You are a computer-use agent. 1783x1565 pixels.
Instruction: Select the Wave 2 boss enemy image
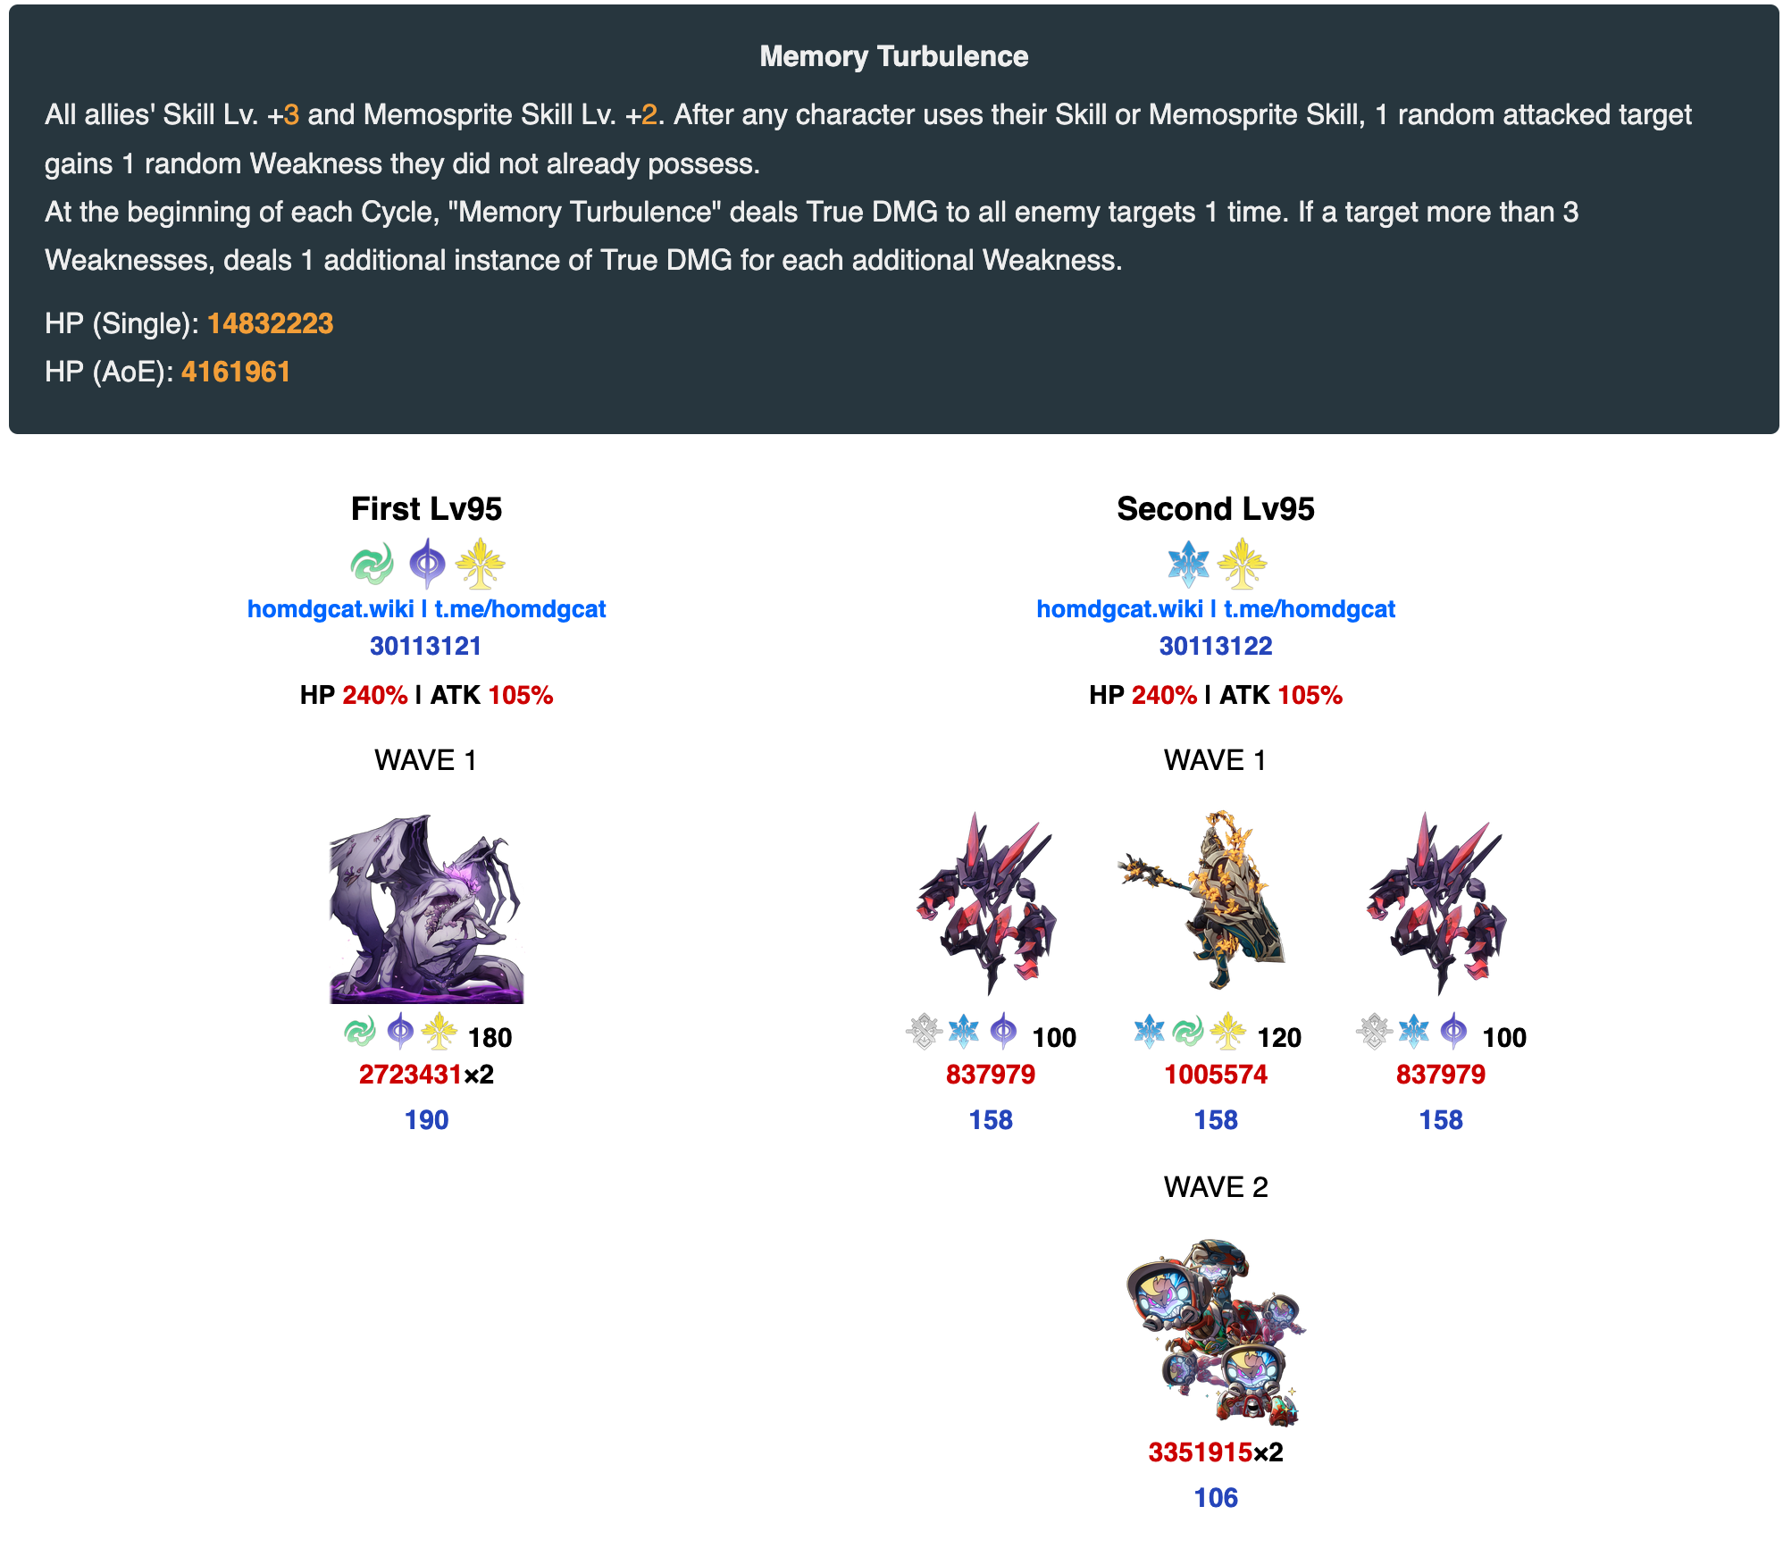1216,1332
